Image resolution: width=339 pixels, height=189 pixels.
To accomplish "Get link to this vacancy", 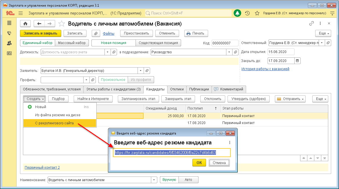I will point(311,23).
